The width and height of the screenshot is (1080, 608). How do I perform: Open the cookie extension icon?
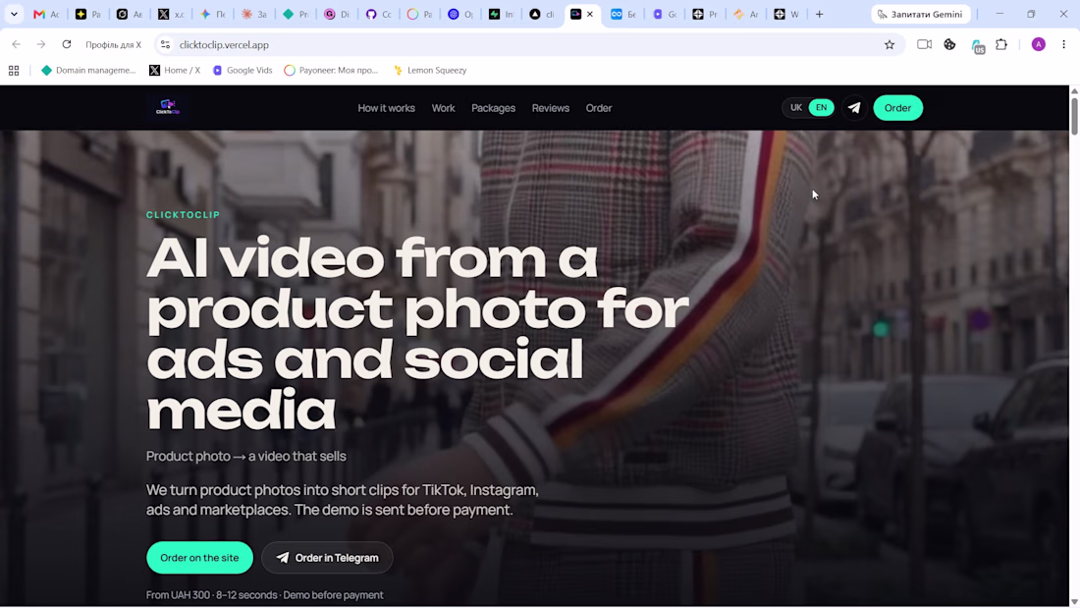[949, 45]
